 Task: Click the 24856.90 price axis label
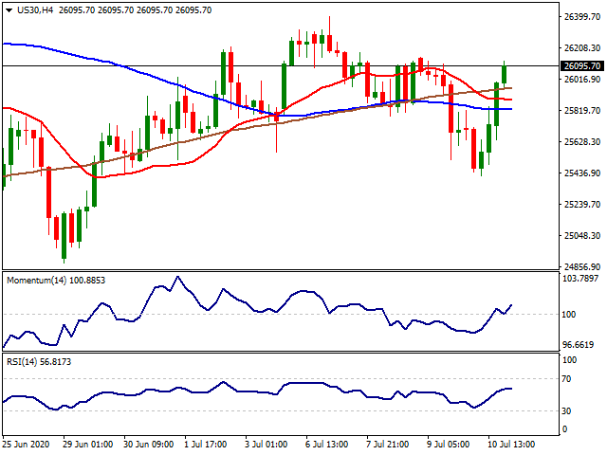(581, 266)
